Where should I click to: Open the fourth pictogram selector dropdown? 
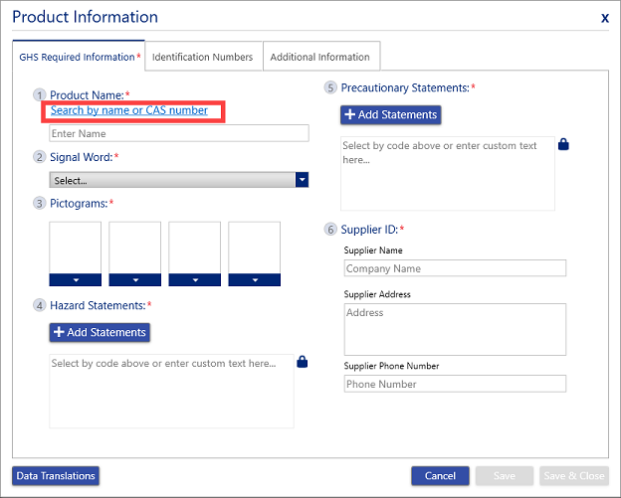(255, 279)
